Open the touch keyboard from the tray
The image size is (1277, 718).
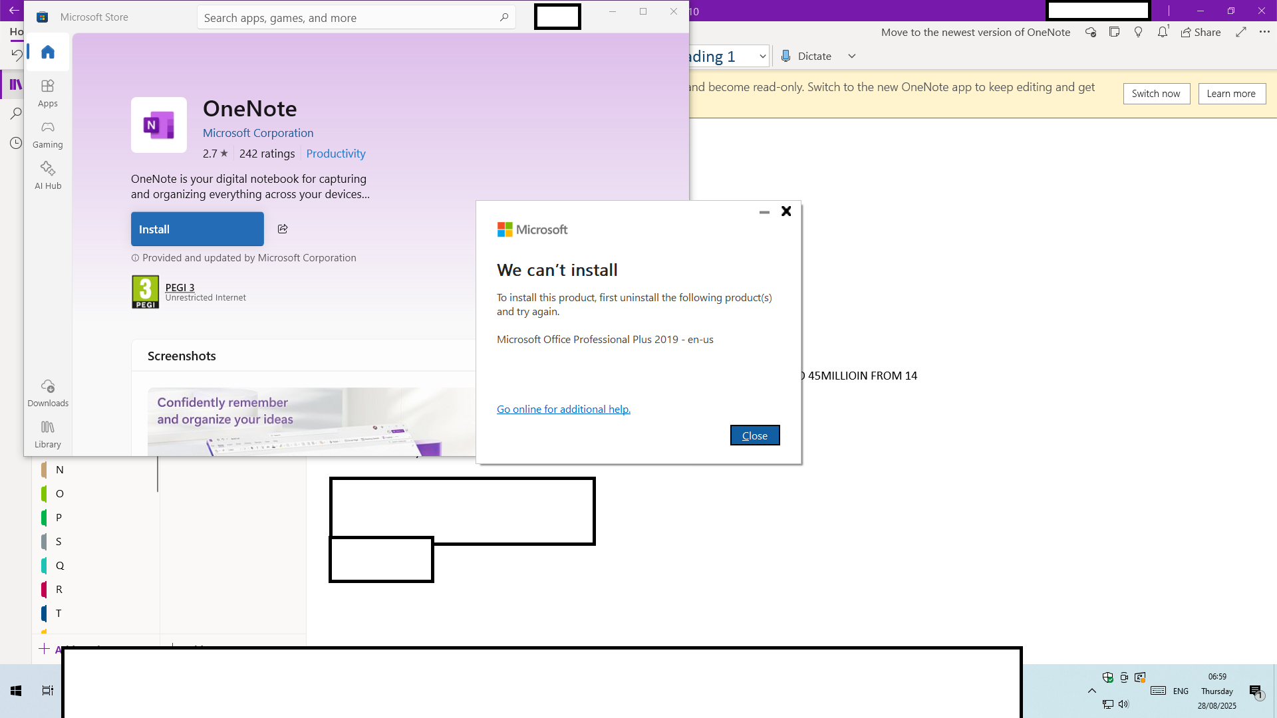click(x=1158, y=691)
